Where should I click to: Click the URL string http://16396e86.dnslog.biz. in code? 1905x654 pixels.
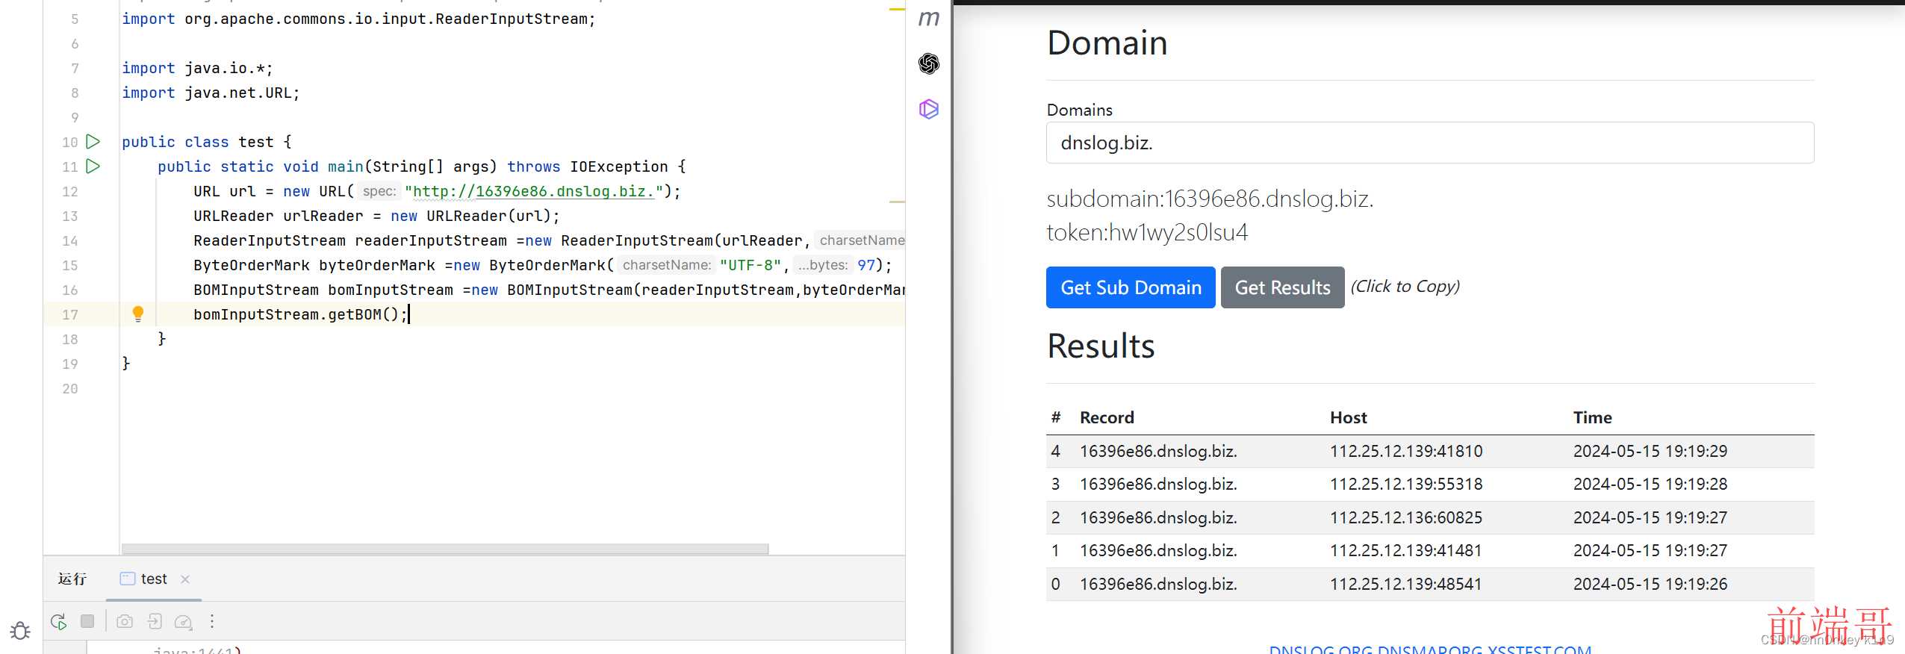click(534, 191)
